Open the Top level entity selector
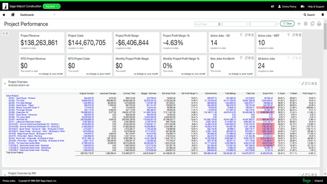 pos(51,7)
